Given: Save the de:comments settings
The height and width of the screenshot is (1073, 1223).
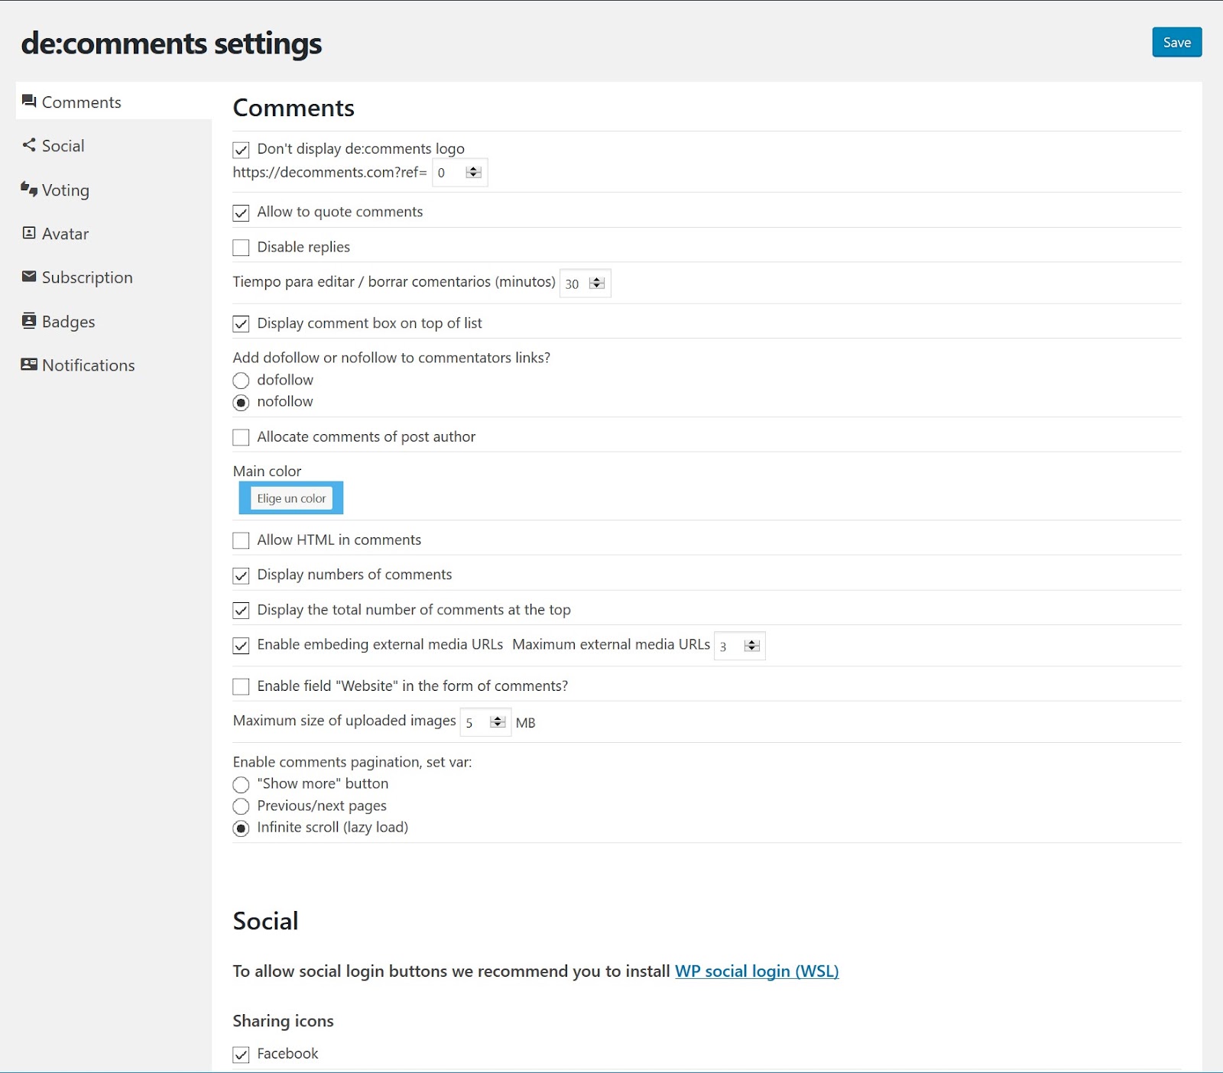Looking at the screenshot, I should click(x=1177, y=42).
